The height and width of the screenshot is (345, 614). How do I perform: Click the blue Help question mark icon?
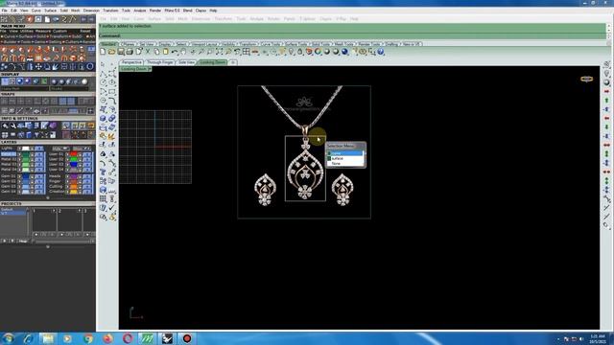pos(380,52)
